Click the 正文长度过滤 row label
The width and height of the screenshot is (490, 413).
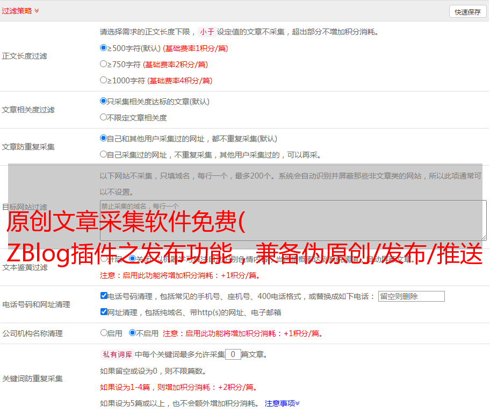coord(25,56)
